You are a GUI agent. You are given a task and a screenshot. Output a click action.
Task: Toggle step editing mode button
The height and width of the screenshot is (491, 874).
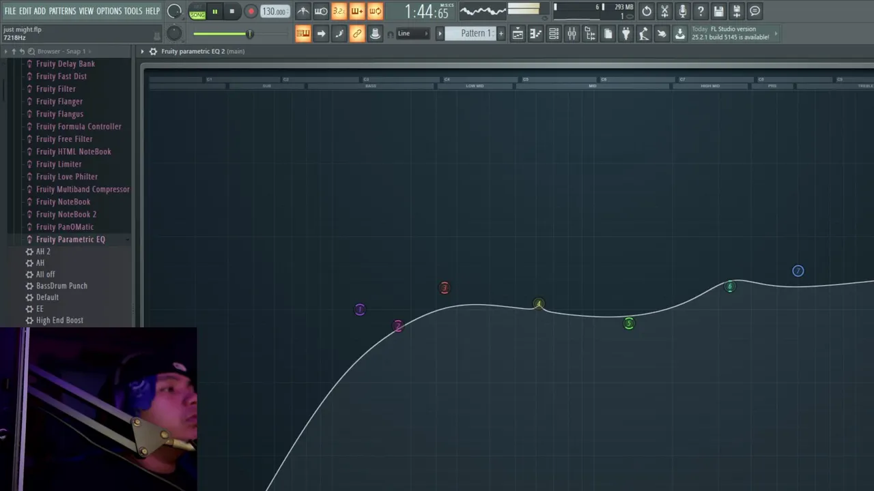[339, 33]
